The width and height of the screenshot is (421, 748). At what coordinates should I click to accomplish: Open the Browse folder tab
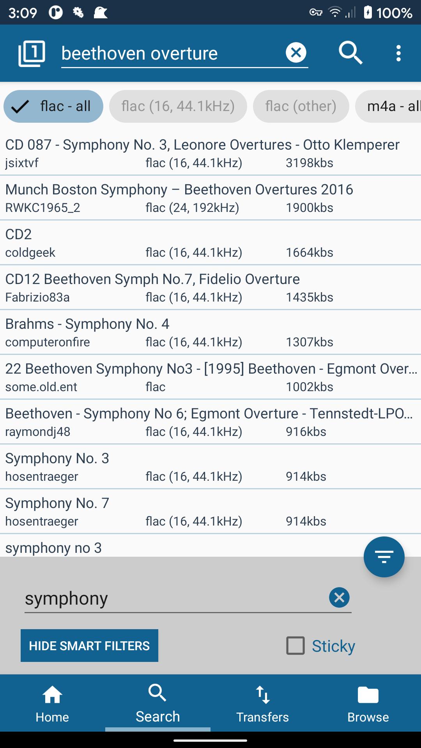[x=368, y=703]
